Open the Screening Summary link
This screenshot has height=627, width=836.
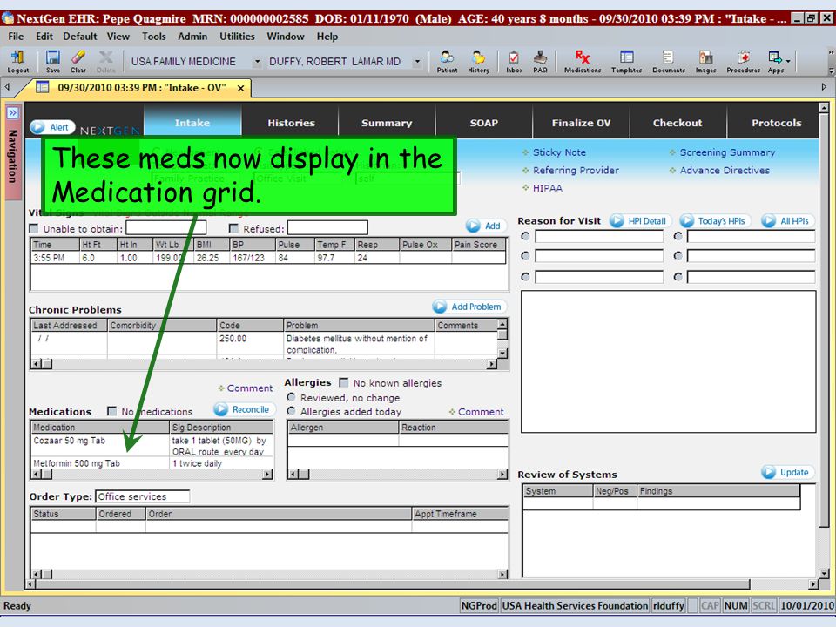tap(727, 152)
